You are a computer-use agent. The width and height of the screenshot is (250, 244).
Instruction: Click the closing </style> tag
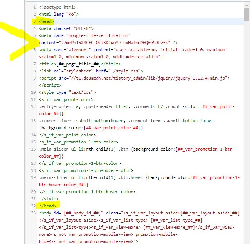pos(49,199)
